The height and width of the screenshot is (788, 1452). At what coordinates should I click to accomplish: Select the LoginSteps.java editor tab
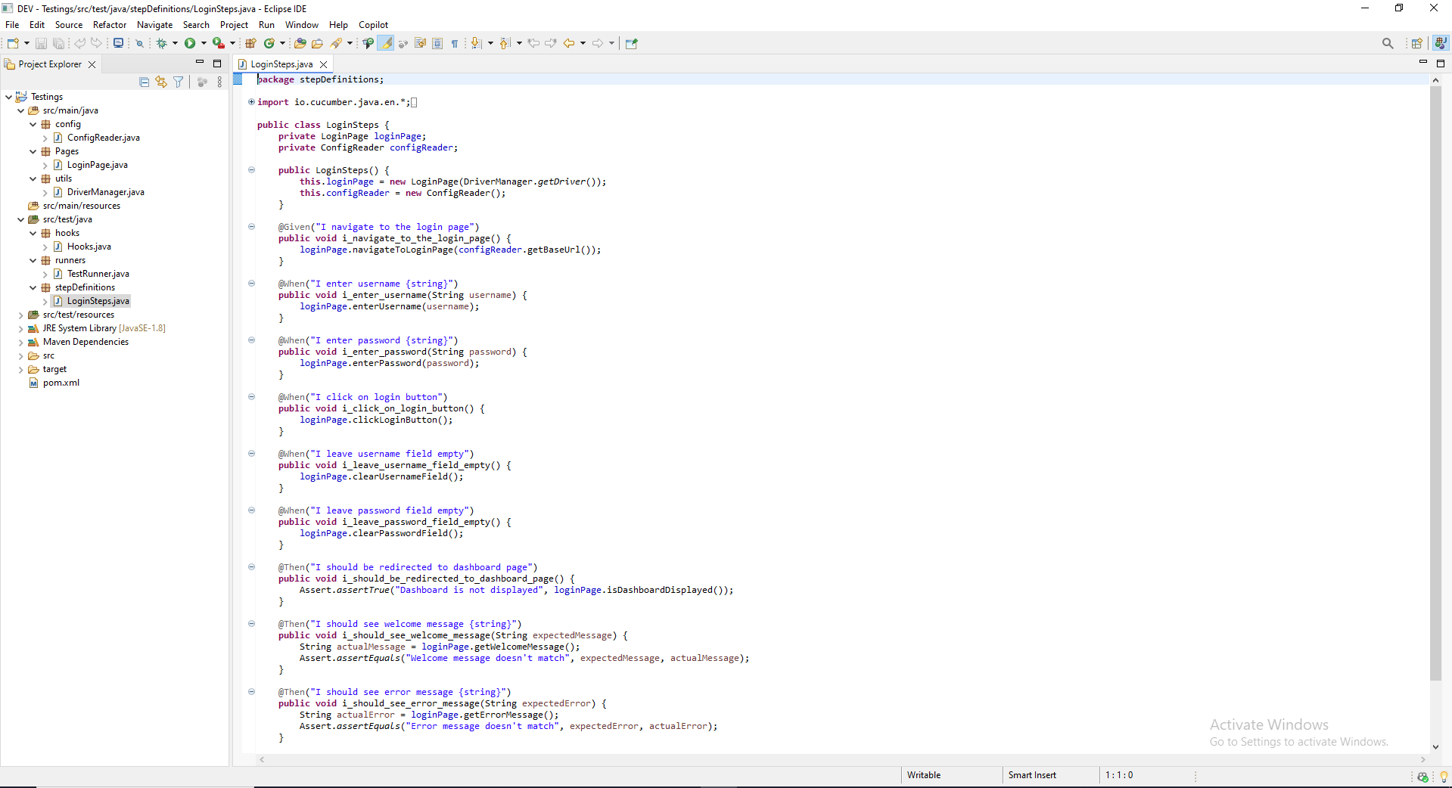(281, 64)
